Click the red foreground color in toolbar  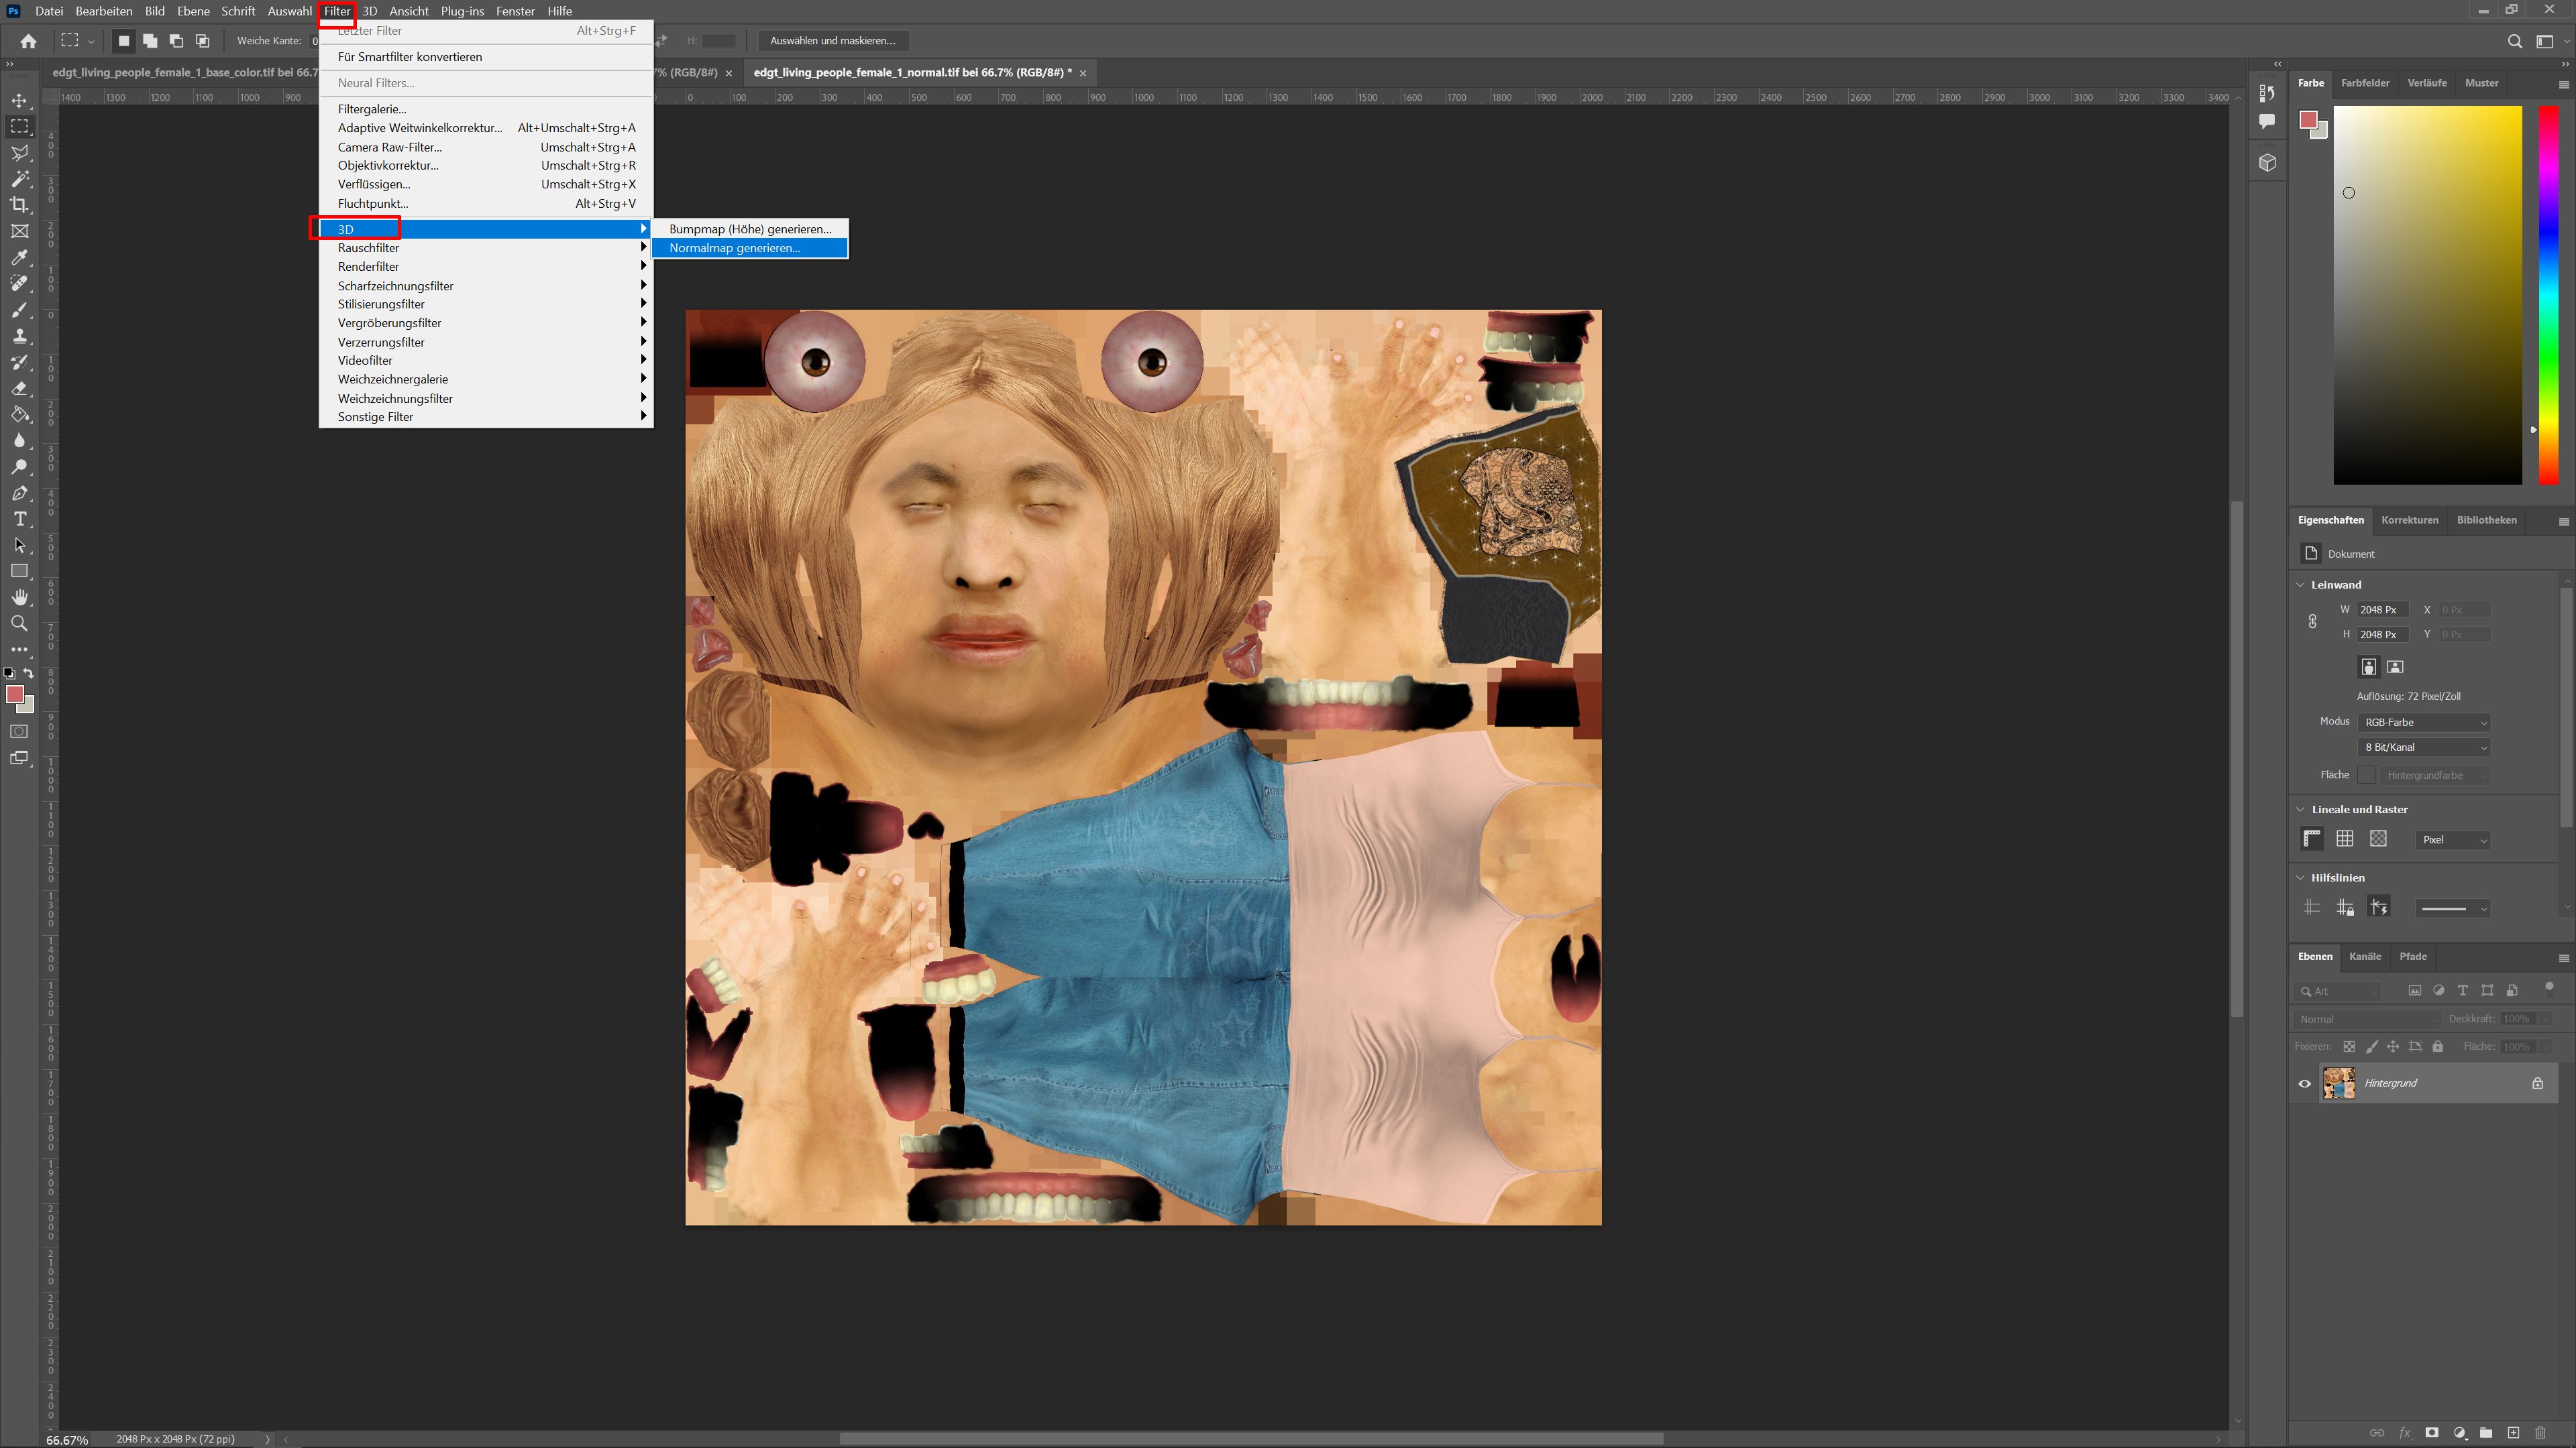14,695
